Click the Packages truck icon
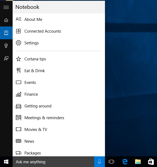 [x=19, y=153]
